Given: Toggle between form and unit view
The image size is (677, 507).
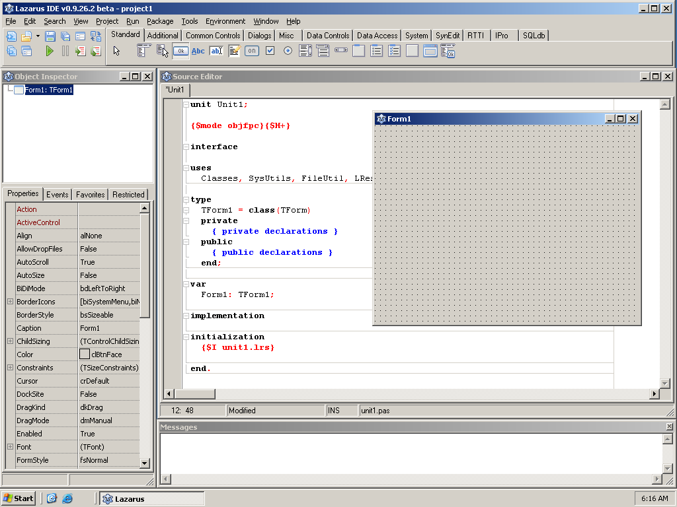Looking at the screenshot, I should (x=95, y=36).
